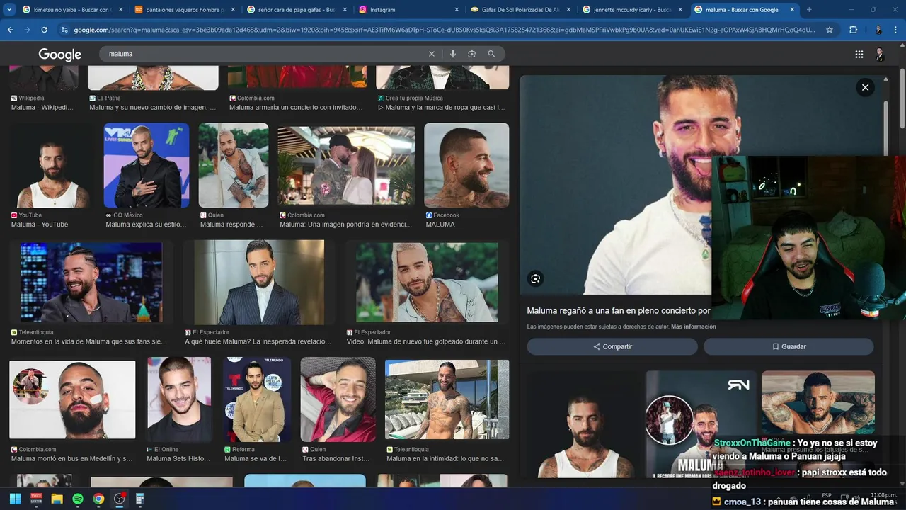Bookmark this page with star icon
The height and width of the screenshot is (510, 906).
(x=830, y=30)
